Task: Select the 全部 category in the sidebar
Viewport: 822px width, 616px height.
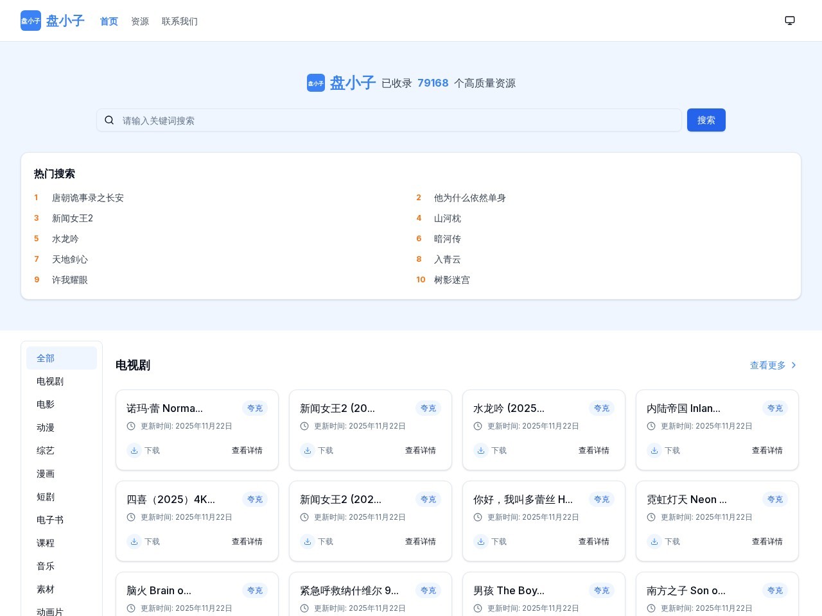Action: pyautogui.click(x=46, y=358)
